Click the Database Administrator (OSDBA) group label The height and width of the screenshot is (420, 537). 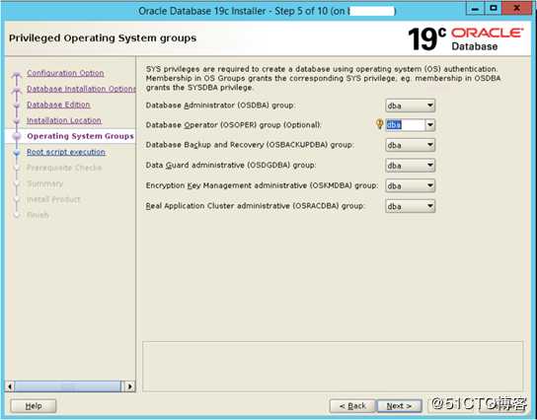click(x=220, y=105)
